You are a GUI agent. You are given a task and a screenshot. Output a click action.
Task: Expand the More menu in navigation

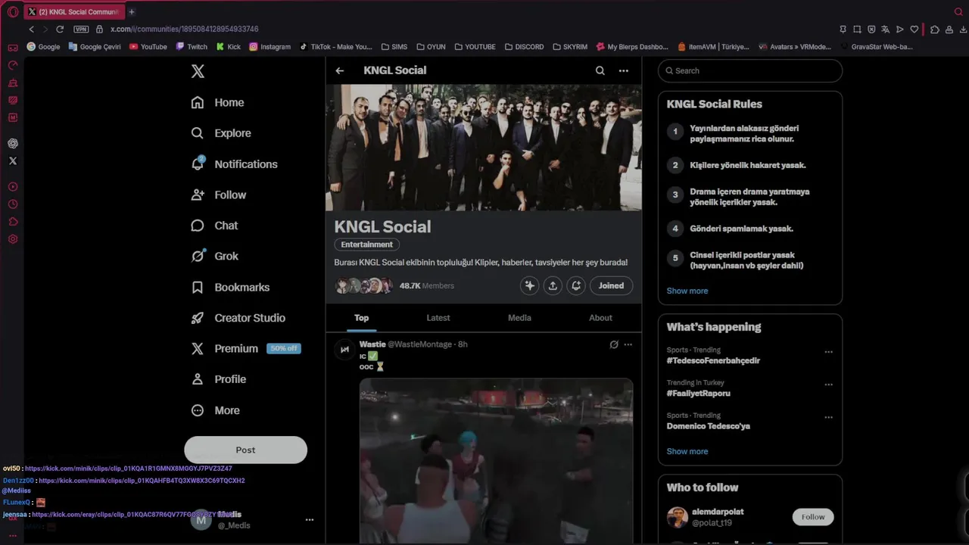click(x=215, y=410)
